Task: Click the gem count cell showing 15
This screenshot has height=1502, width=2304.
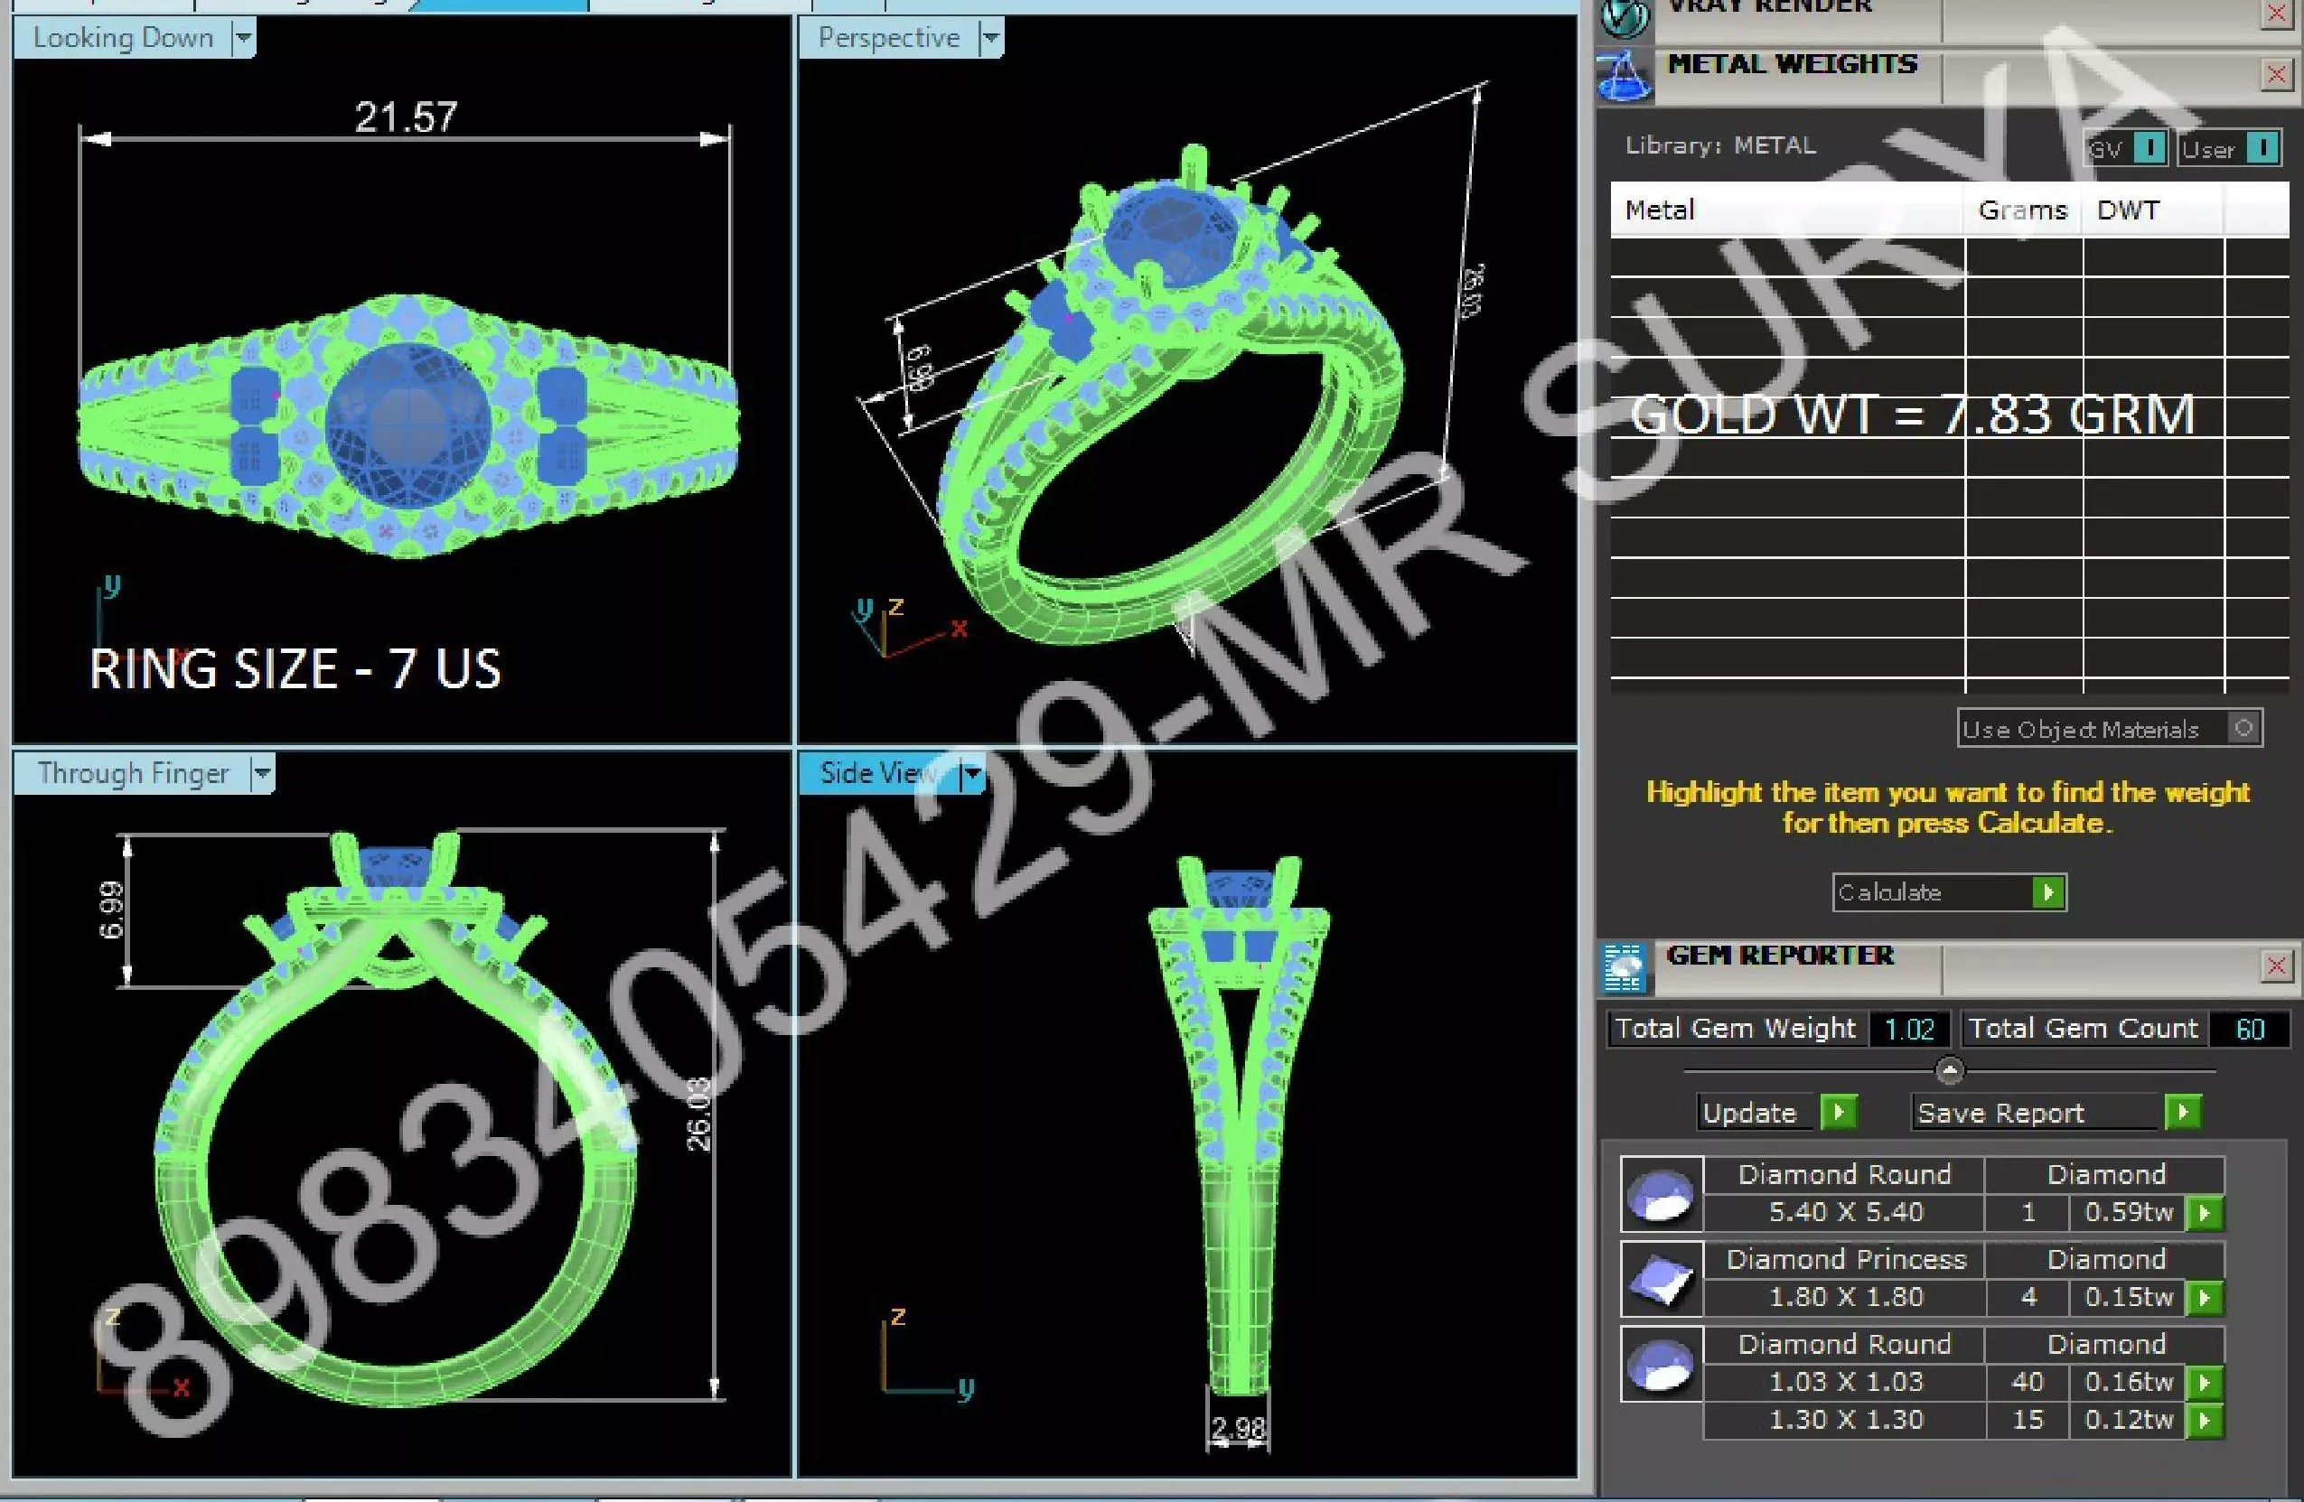Action: 2028,1420
